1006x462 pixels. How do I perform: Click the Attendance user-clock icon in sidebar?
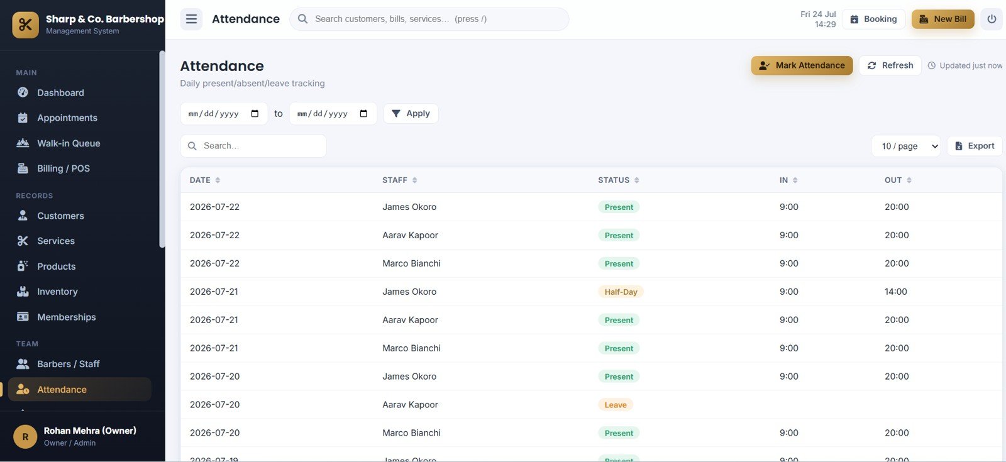23,389
